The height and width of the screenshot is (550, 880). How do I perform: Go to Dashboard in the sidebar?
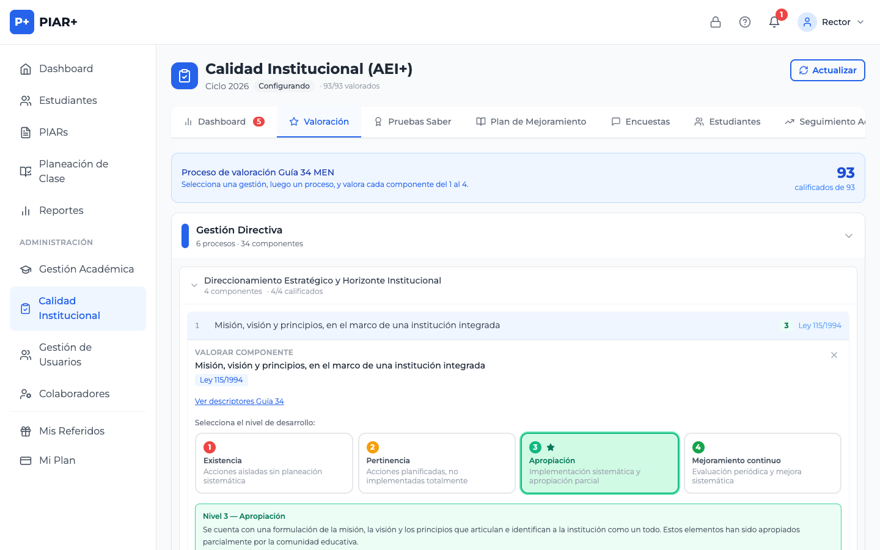(78, 68)
